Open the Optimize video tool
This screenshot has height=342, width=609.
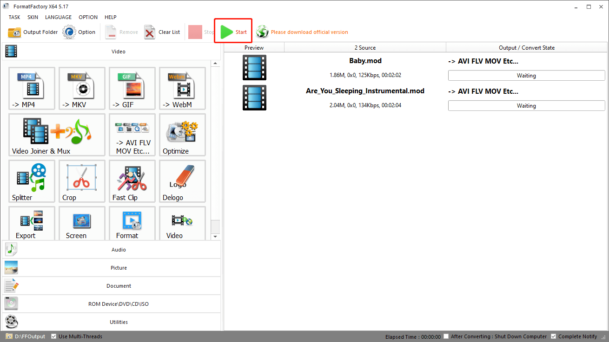point(182,135)
